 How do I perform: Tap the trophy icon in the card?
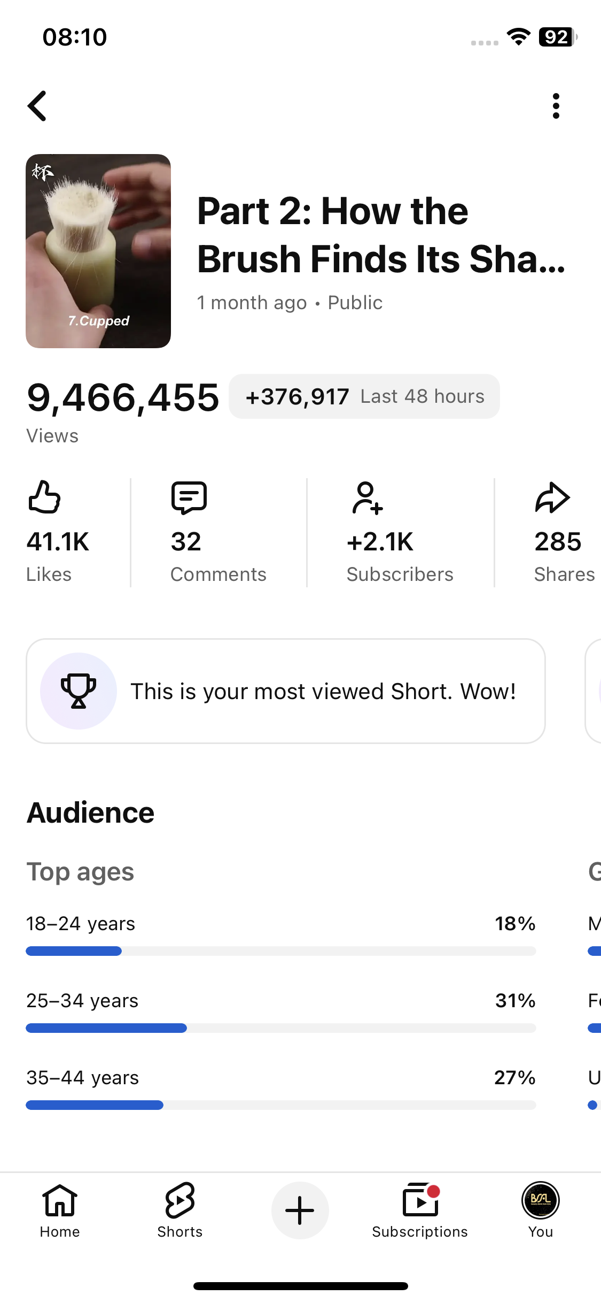click(x=79, y=691)
